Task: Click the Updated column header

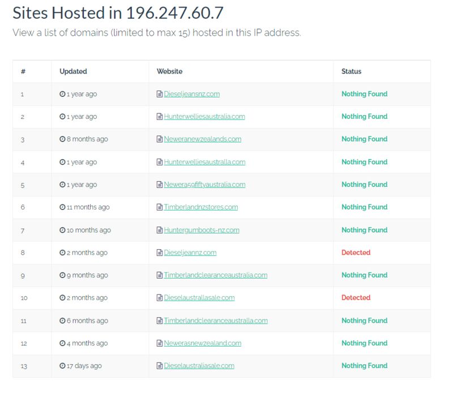Action: pos(73,71)
